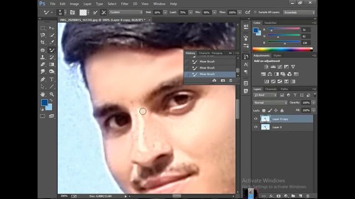Select the Rectangular Marquee tool

43,28
